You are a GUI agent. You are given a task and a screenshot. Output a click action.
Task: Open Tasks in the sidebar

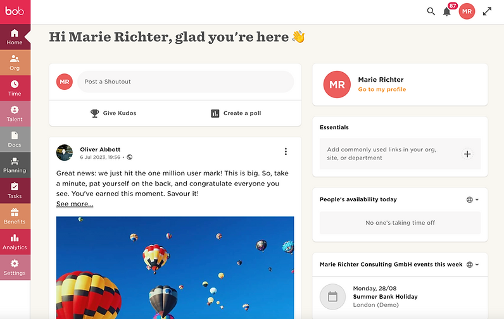[x=15, y=191]
